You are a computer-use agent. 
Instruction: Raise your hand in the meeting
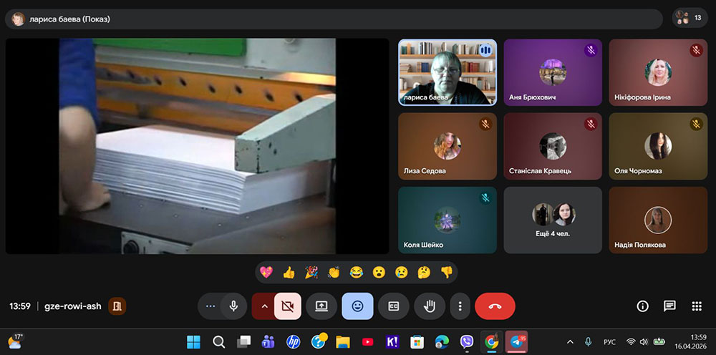430,306
